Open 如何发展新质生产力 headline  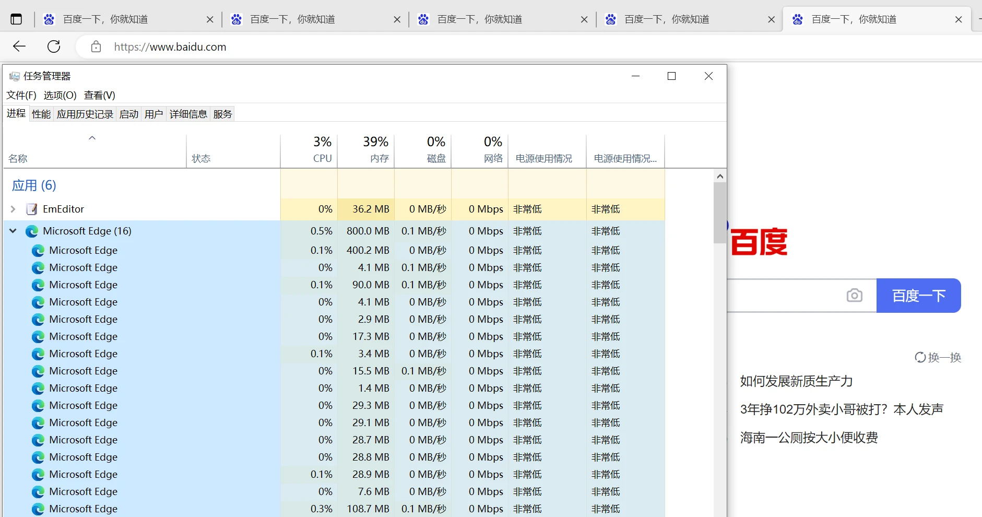click(x=796, y=381)
